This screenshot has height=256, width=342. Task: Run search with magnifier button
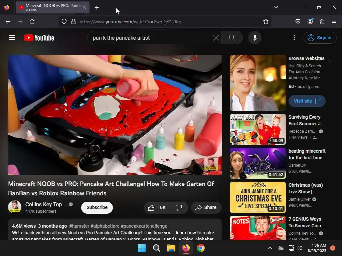pos(232,38)
